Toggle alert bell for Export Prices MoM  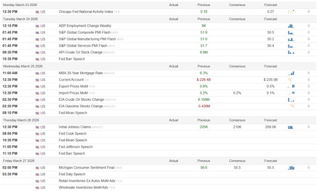(x=309, y=86)
